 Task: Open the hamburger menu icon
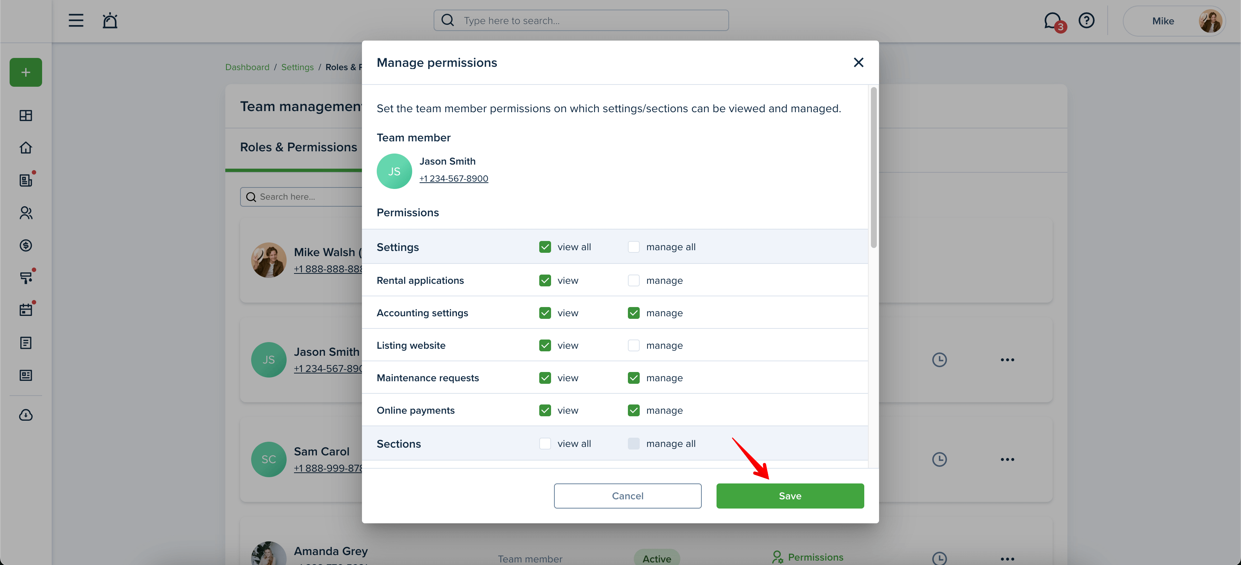(x=76, y=21)
